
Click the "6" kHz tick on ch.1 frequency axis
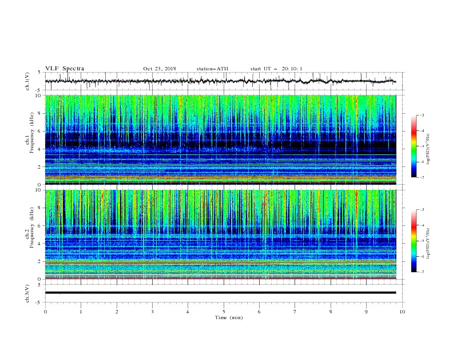click(x=41, y=132)
